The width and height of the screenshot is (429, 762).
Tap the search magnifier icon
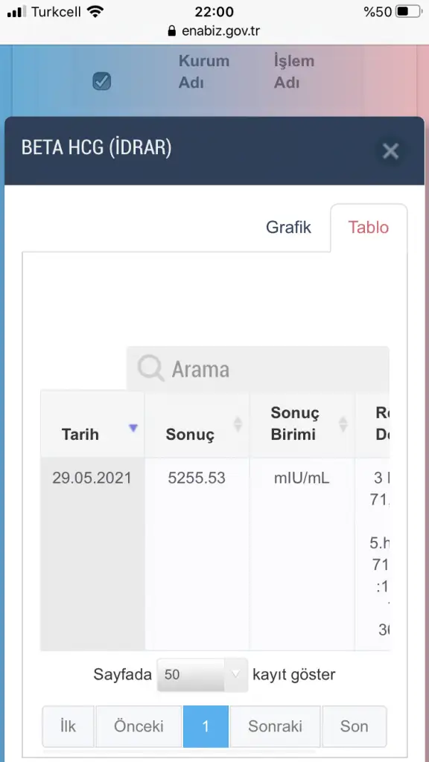click(x=150, y=368)
